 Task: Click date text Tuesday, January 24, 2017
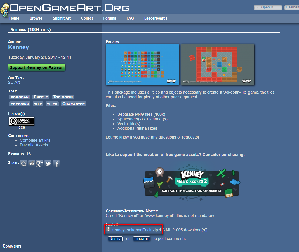[40, 57]
